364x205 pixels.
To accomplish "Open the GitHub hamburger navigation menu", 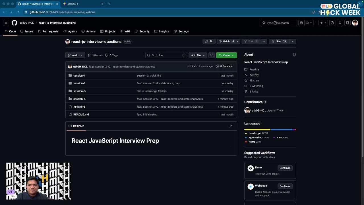I will coord(6,23).
